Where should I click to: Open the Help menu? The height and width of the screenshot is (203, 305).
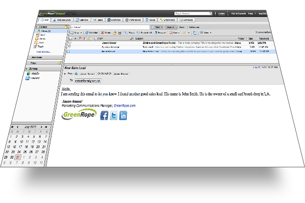click(252, 13)
